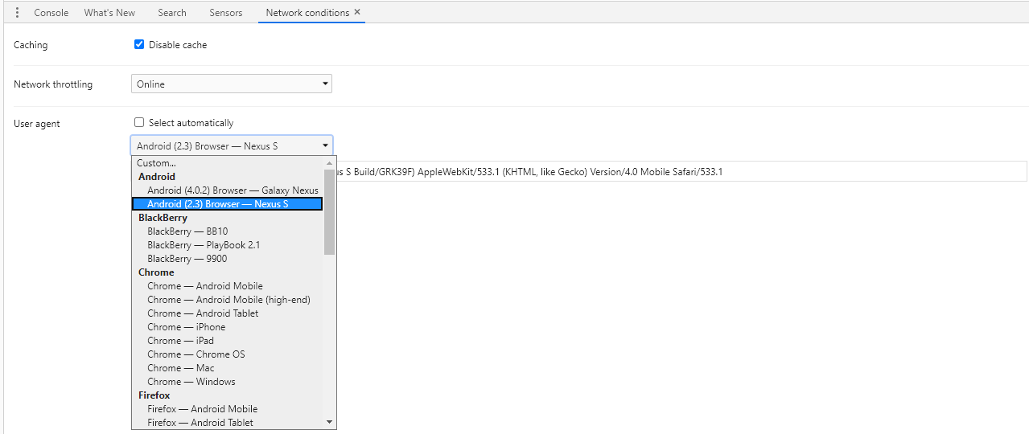Click the Android group header in list

coord(157,177)
